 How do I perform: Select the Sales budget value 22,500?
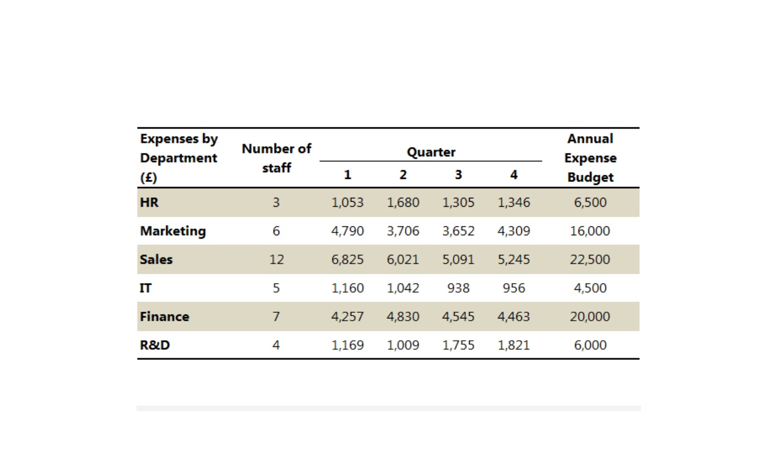click(x=590, y=259)
